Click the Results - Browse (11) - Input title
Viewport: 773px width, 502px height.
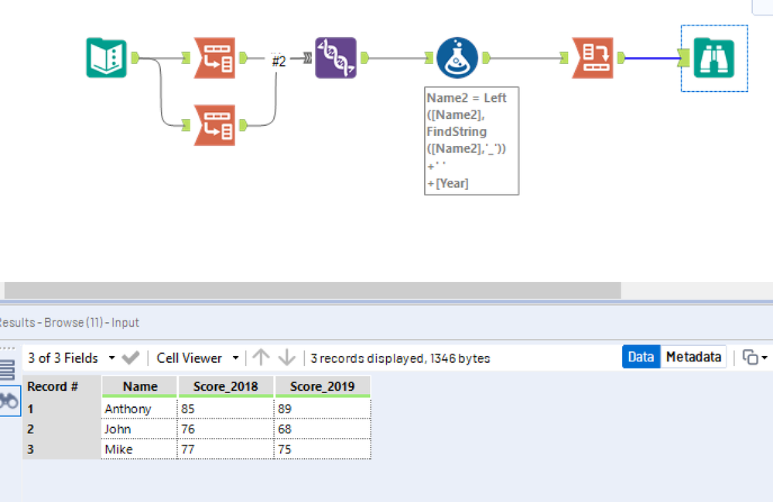click(69, 322)
